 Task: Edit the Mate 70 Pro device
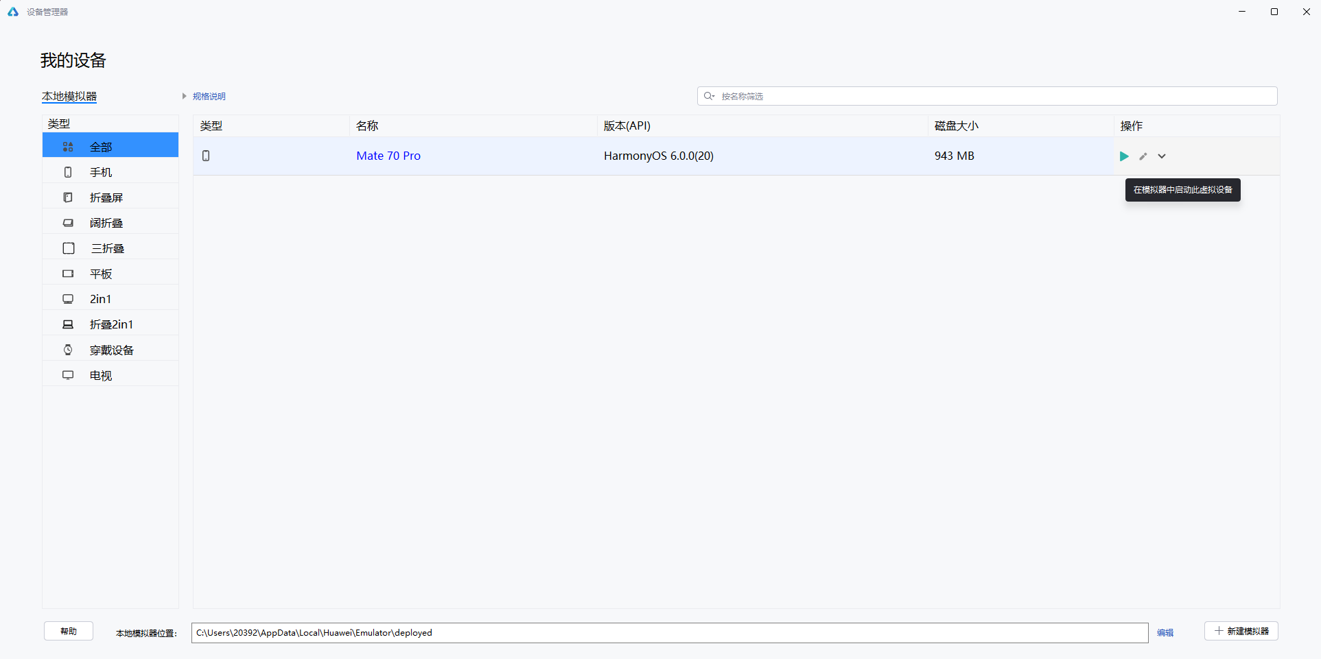(1143, 156)
